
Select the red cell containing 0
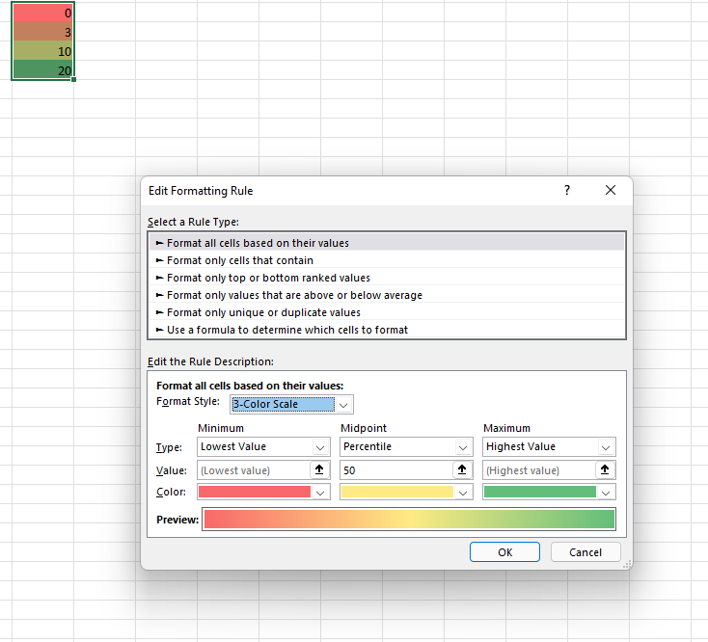coord(42,13)
